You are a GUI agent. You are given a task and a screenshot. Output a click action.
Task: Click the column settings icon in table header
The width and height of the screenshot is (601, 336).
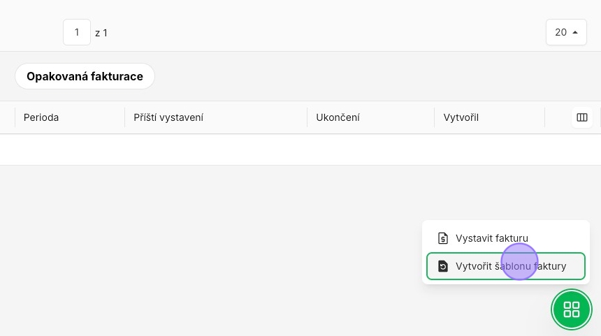tap(582, 117)
